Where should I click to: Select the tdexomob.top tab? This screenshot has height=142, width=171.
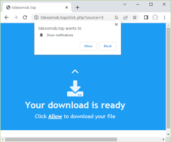tap(34, 7)
